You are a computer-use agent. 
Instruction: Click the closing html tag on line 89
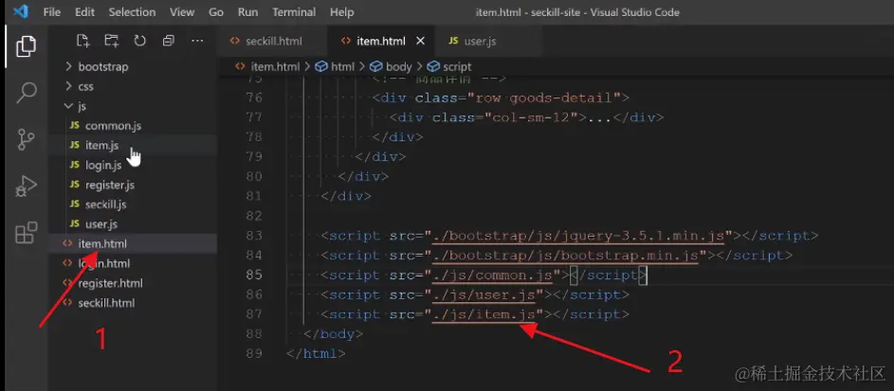[x=316, y=353]
